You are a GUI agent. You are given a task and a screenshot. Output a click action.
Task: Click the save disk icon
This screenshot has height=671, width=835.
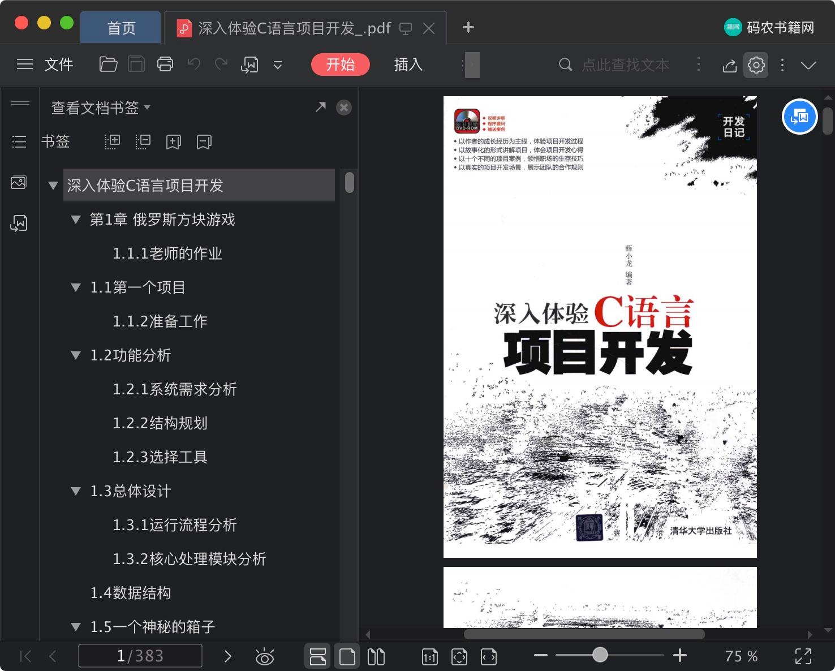[136, 64]
